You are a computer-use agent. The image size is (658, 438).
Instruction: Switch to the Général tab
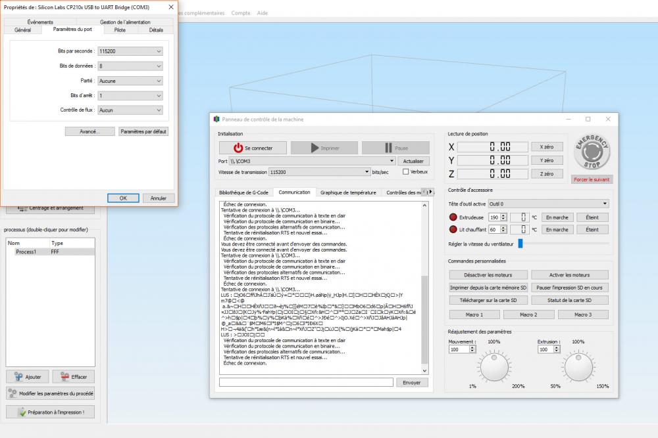(22, 30)
